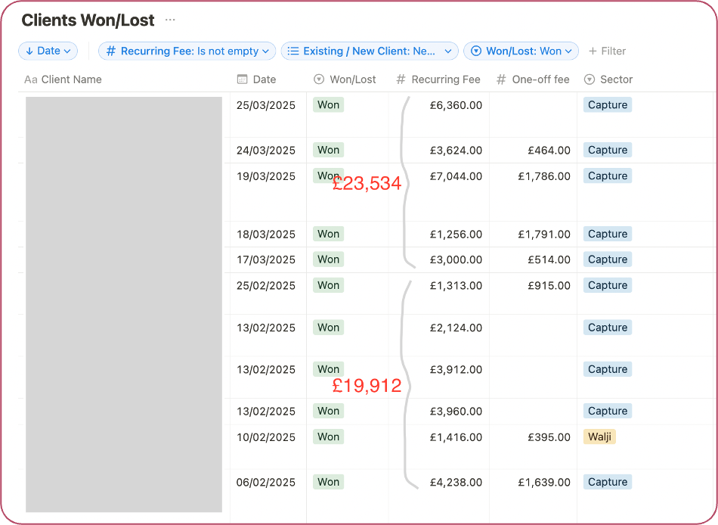The width and height of the screenshot is (718, 525).
Task: Click the One-off fee column header
Action: click(x=533, y=79)
